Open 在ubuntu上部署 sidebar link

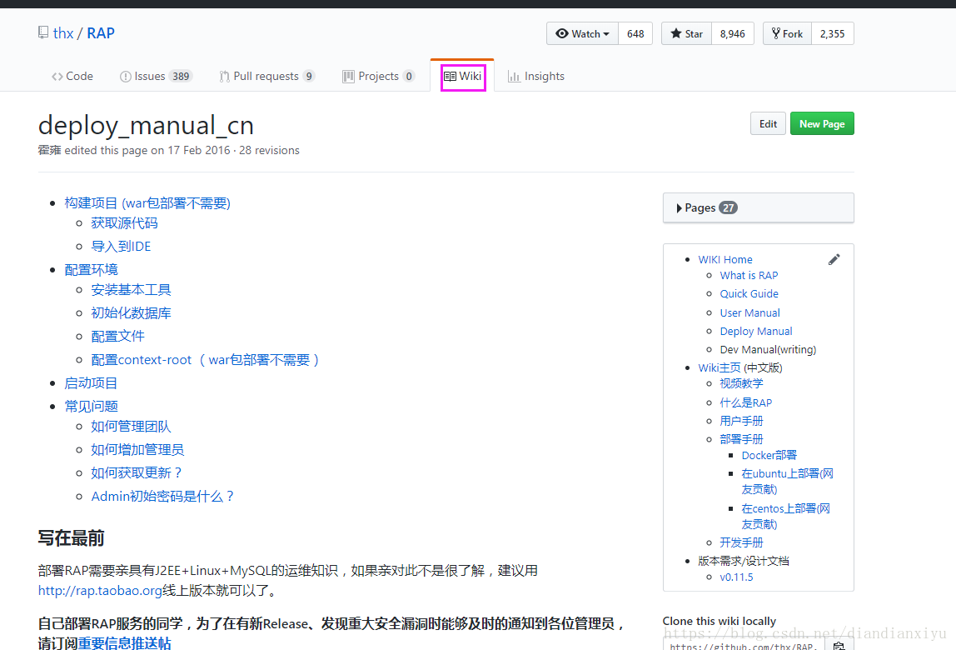click(x=787, y=482)
